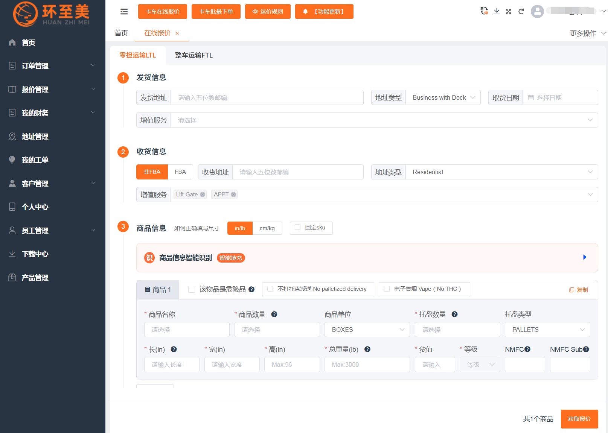
Task: Check the 电子香烟 Vape checkbox
Action: pos(387,289)
